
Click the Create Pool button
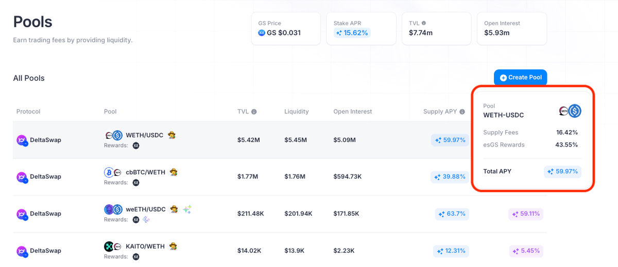pyautogui.click(x=521, y=78)
